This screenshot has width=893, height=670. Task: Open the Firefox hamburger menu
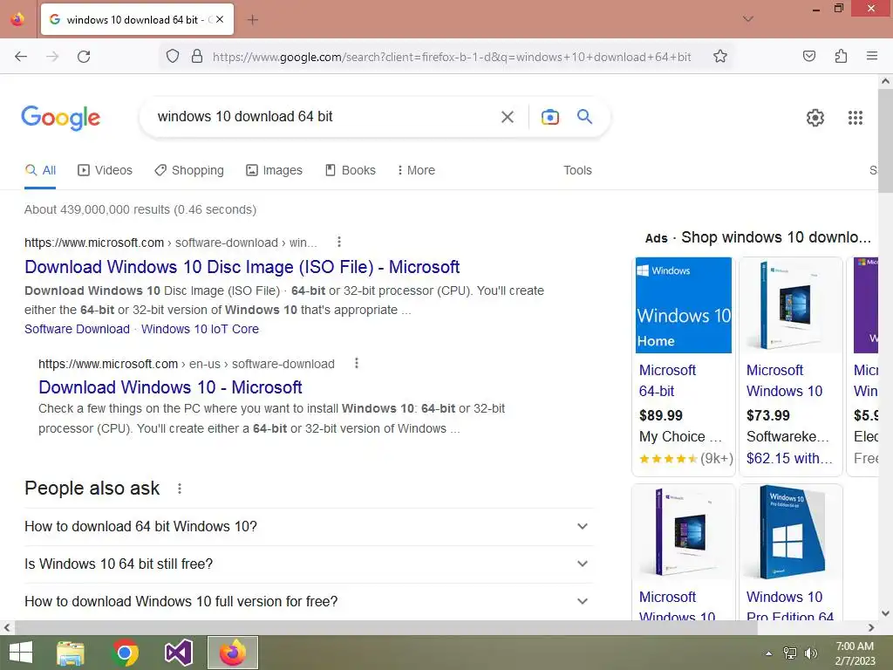click(x=871, y=56)
